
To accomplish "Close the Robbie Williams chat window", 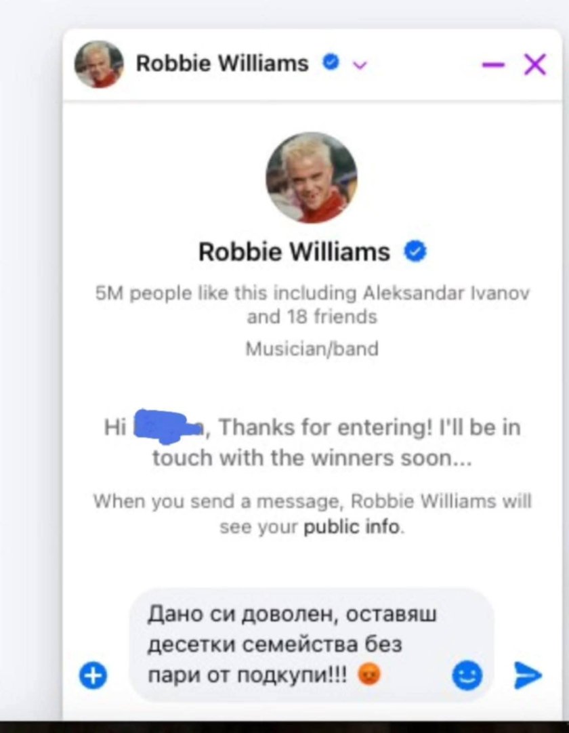I will coord(535,64).
